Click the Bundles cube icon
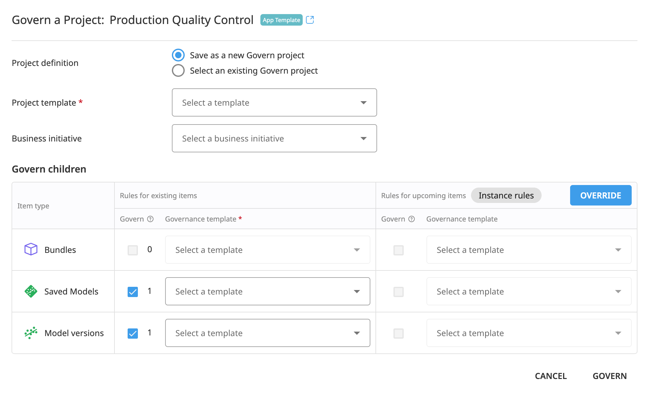 point(31,249)
